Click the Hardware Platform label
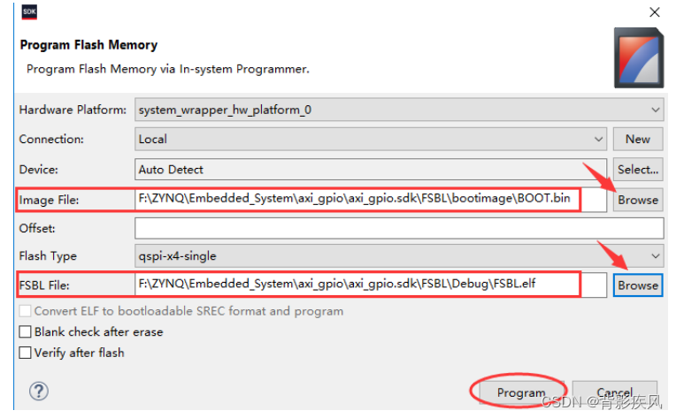The width and height of the screenshot is (676, 418). point(73,110)
